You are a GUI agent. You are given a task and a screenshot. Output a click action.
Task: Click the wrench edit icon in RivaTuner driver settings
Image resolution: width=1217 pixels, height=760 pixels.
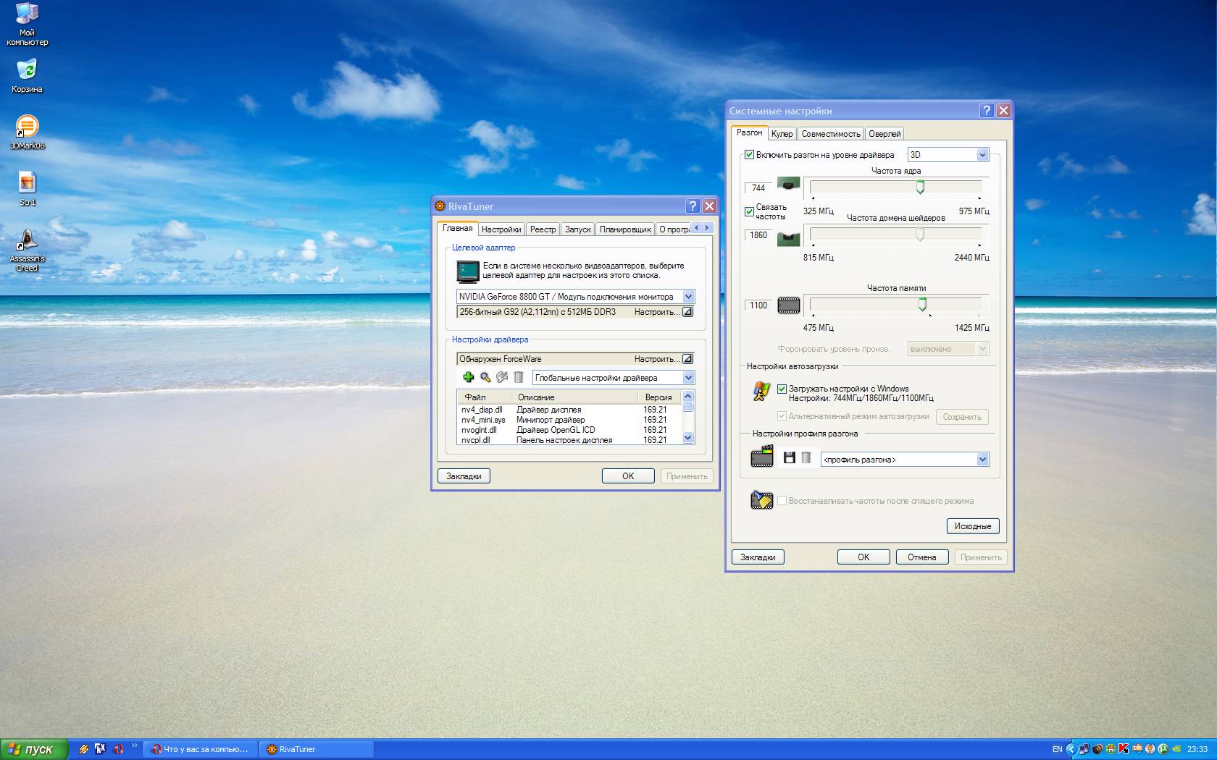(x=502, y=377)
